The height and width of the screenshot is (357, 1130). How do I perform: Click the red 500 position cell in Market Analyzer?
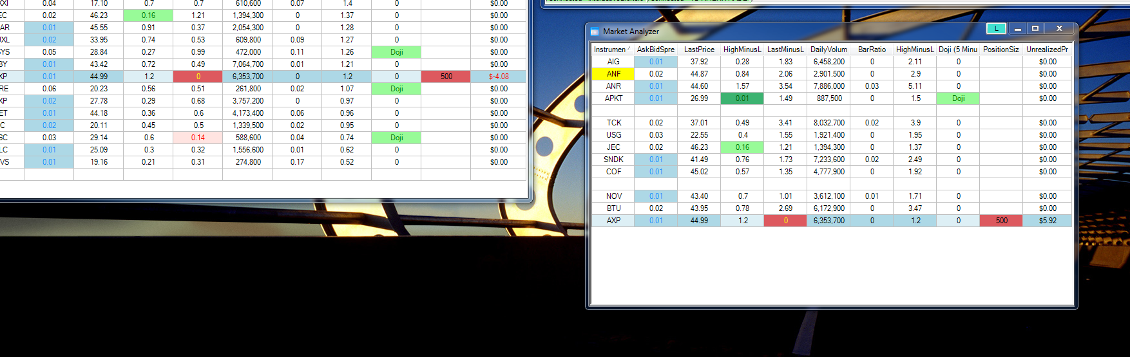1001,221
